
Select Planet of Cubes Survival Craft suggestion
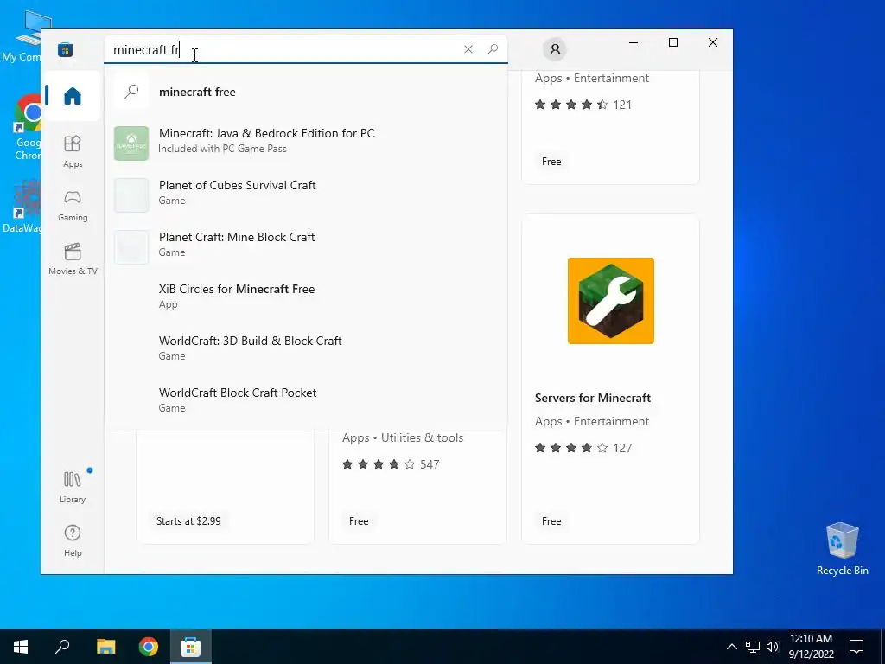click(305, 193)
